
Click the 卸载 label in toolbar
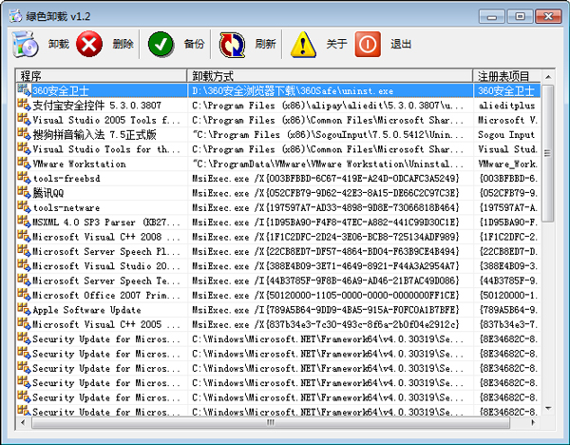tap(59, 44)
